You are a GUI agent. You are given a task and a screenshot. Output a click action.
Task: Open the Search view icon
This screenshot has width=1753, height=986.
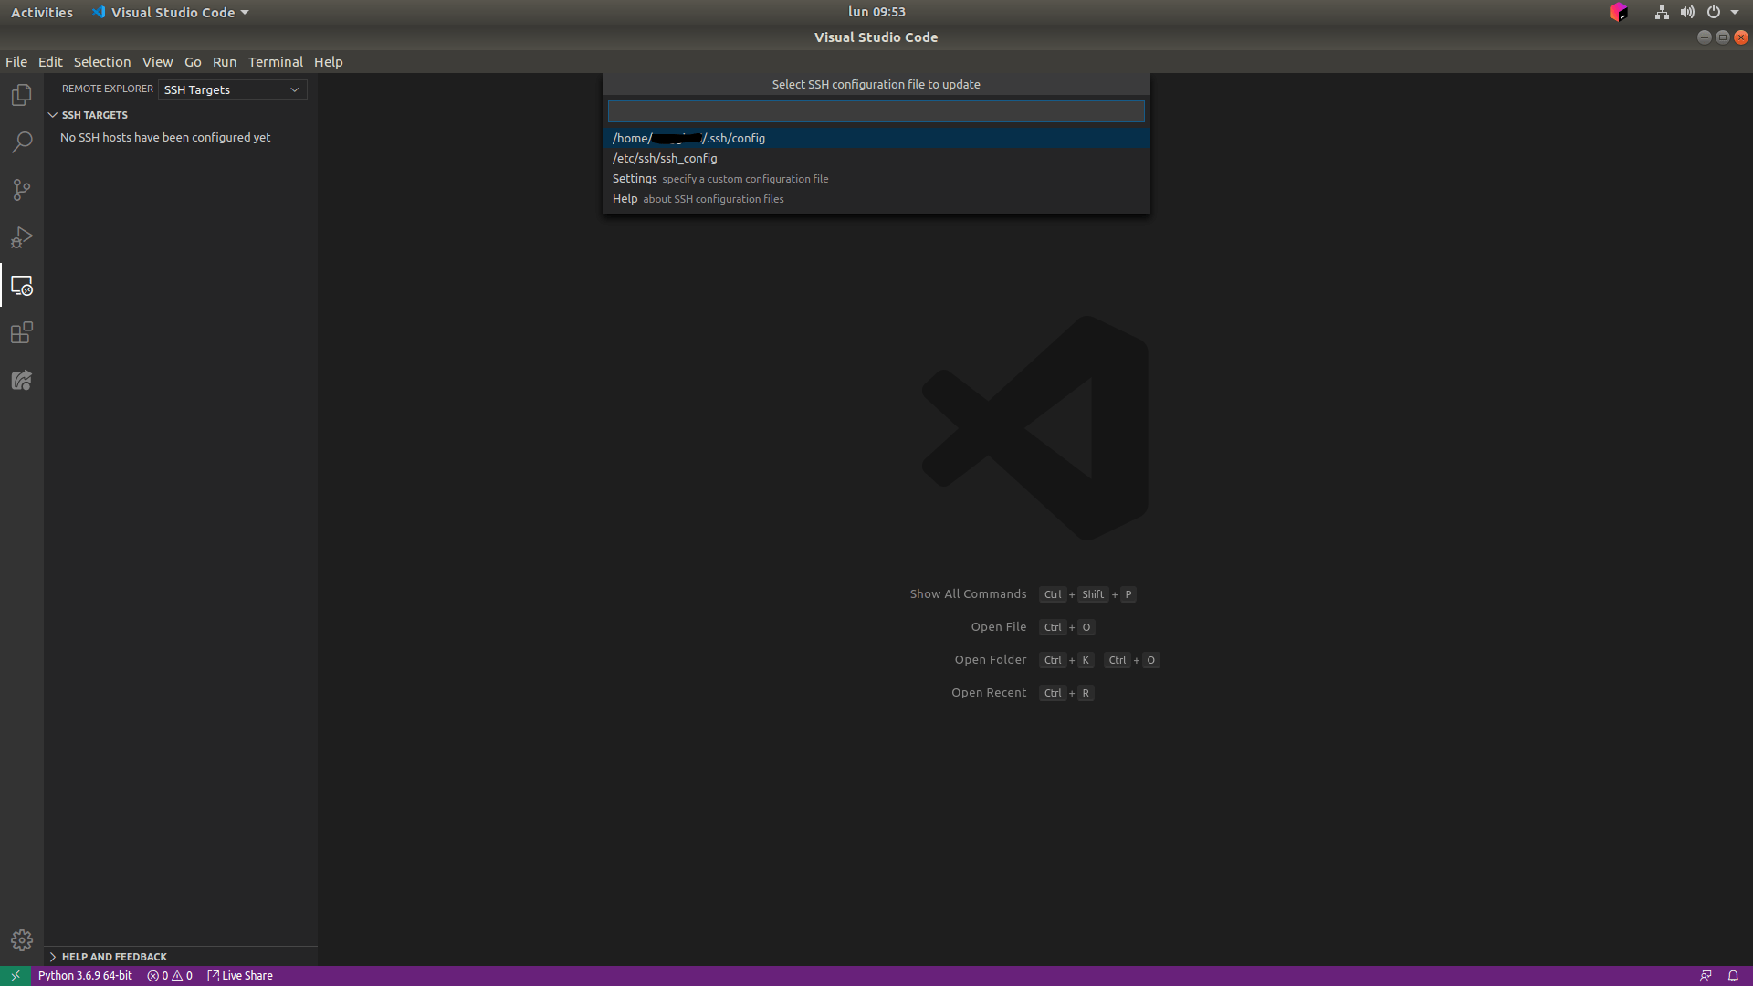(x=22, y=142)
